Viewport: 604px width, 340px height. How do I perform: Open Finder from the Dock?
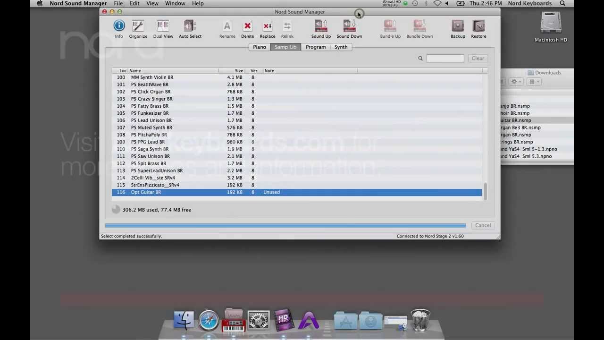[184, 320]
